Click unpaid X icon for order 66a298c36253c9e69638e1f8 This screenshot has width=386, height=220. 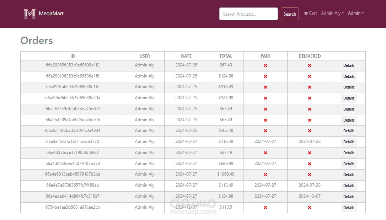click(x=266, y=76)
